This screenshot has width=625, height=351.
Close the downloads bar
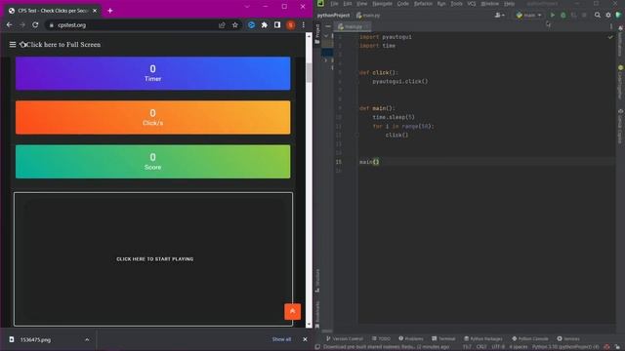[x=305, y=339]
